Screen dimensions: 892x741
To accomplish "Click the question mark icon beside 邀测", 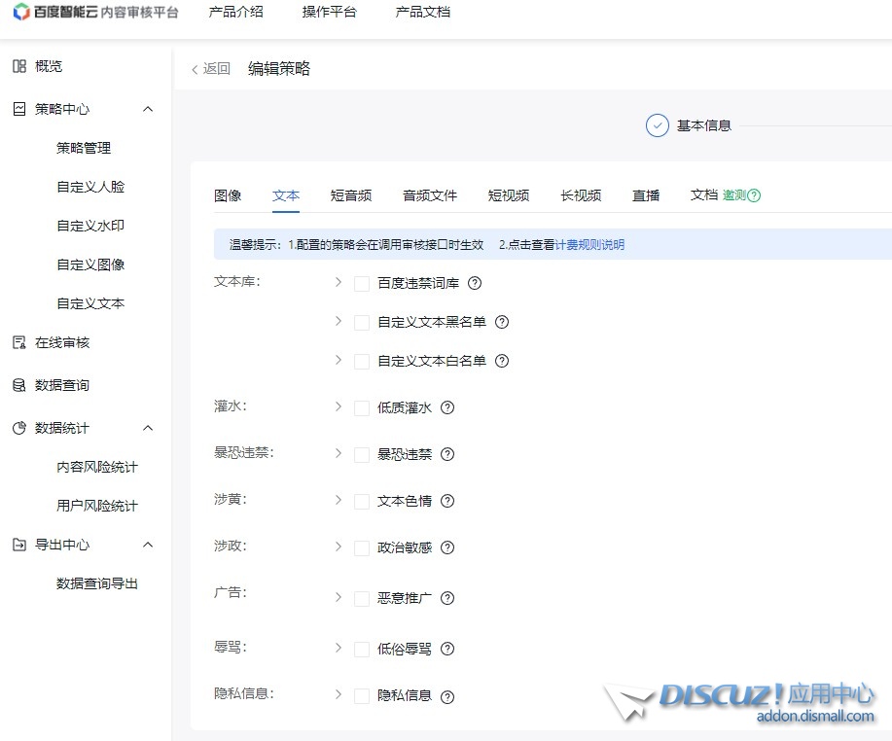I will 754,195.
